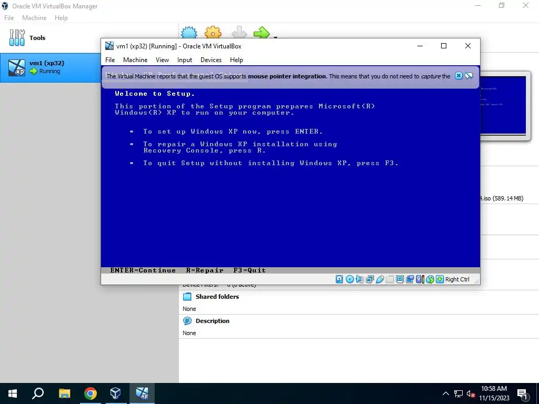This screenshot has height=404, width=539.
Task: Select vm1 (xp32) in the VM list
Action: coord(50,67)
